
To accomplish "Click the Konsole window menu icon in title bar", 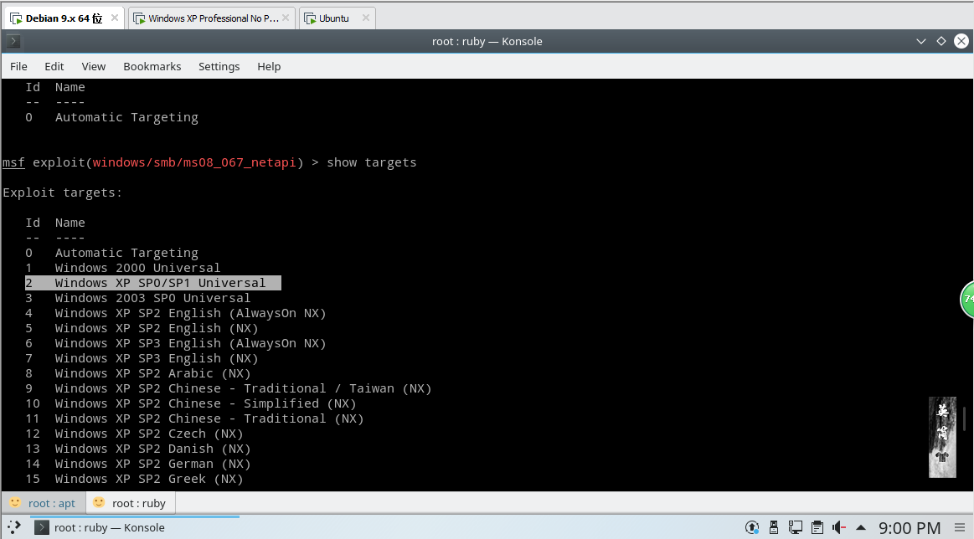I will tap(13, 42).
